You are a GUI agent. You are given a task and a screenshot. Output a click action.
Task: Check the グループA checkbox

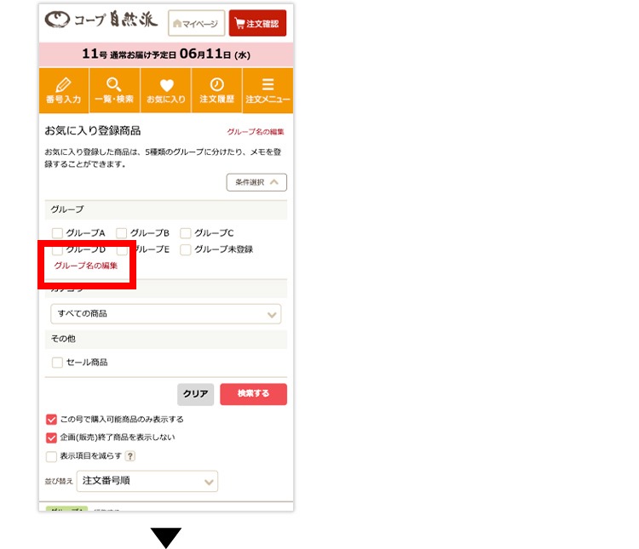coord(57,233)
